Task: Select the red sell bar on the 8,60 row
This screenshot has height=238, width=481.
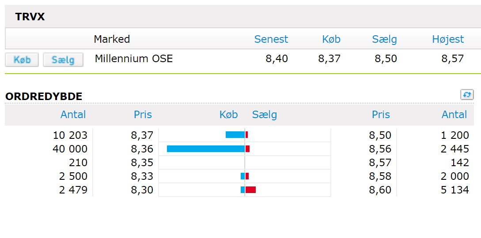Action: 250,190
